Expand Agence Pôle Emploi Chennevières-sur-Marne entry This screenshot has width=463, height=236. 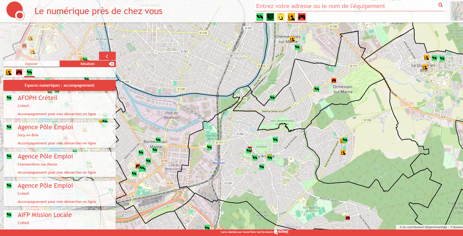[x=45, y=157]
